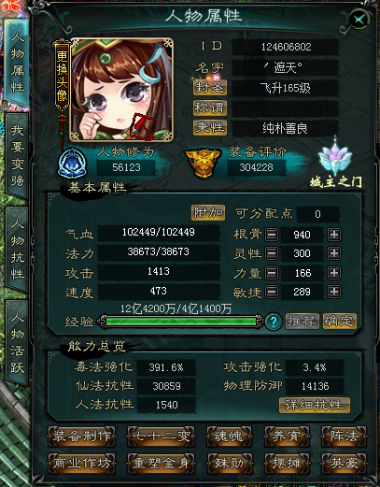This screenshot has width=380, height=487.
Task: Increase 根骨 with the plus button
Action: pyautogui.click(x=334, y=235)
